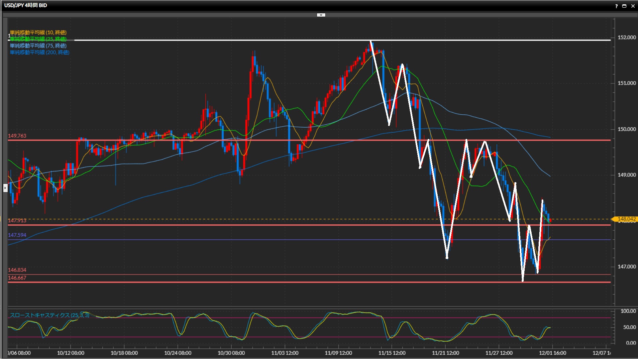Select the 146.834 horizontal line label
638x359 pixels.
(17, 270)
